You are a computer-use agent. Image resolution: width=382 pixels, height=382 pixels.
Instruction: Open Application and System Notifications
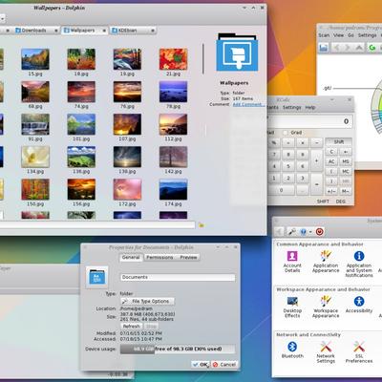point(359,264)
